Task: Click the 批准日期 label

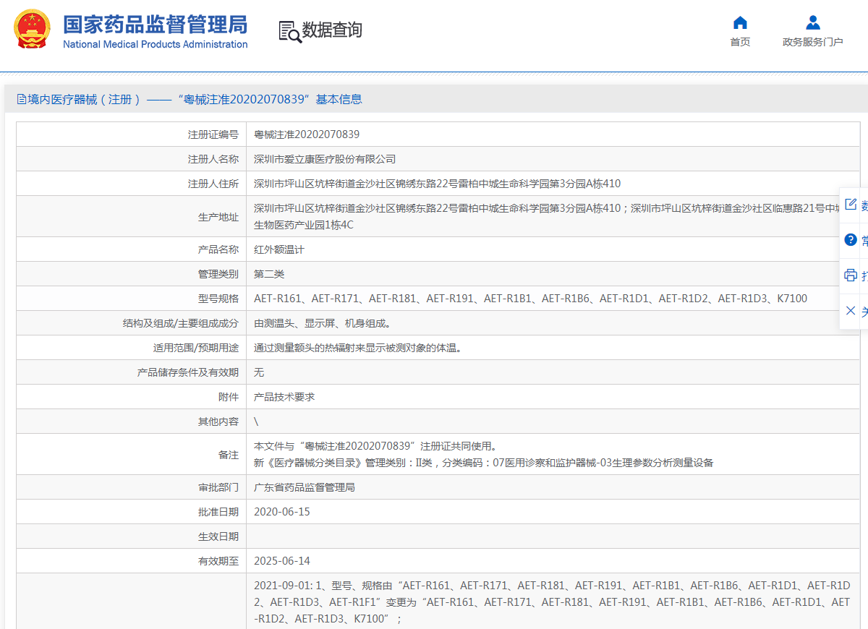Action: click(x=218, y=512)
